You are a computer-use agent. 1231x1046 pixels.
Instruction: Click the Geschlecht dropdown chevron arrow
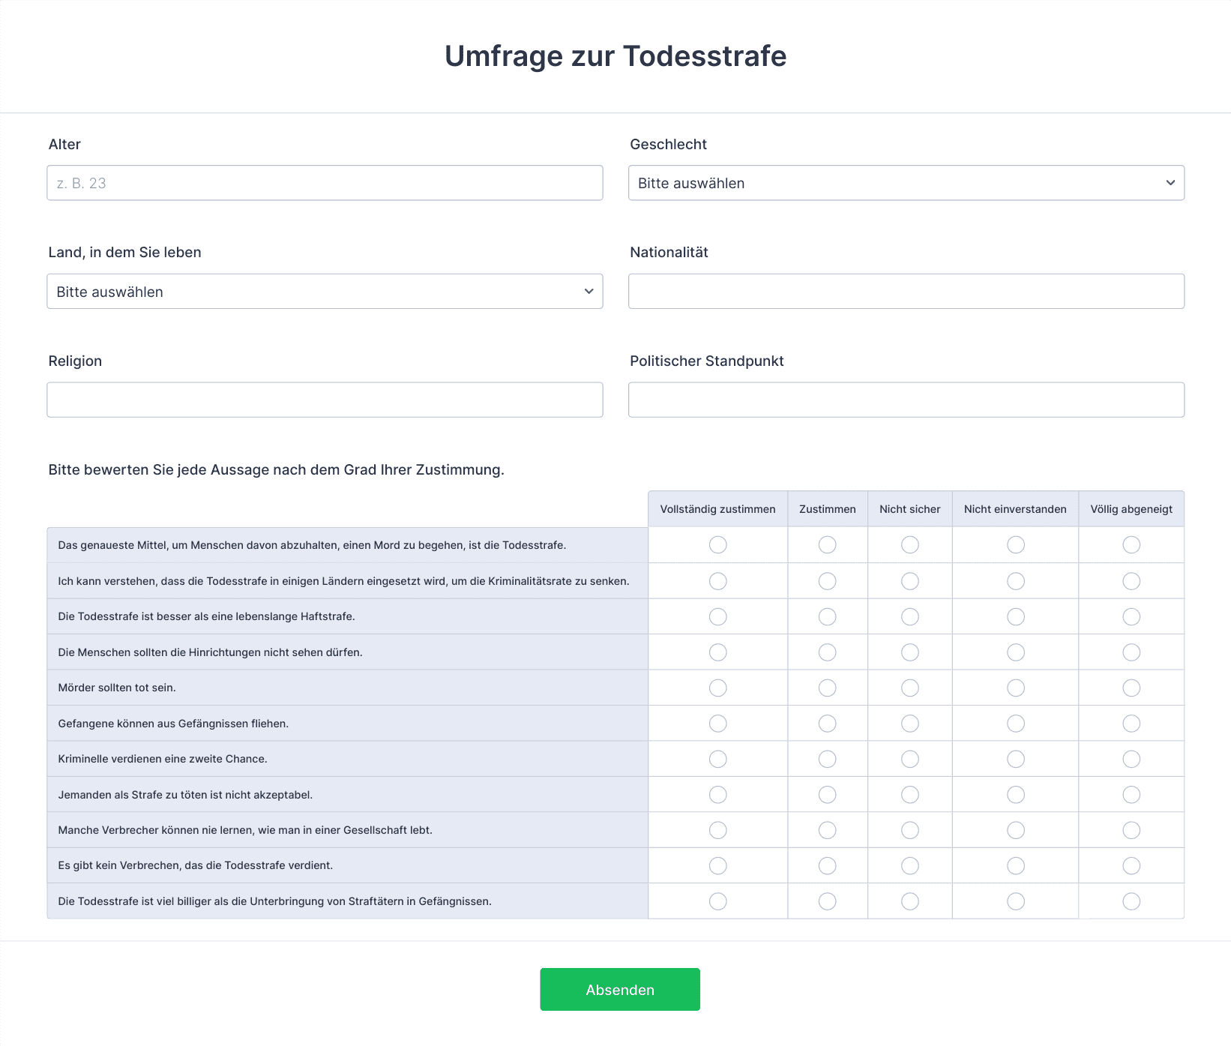[1170, 183]
